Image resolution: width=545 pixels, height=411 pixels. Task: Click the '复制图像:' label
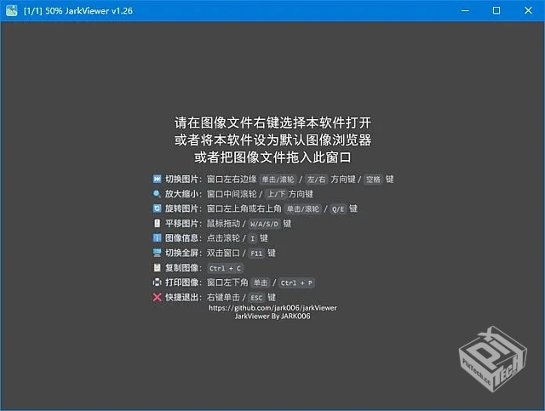(183, 267)
